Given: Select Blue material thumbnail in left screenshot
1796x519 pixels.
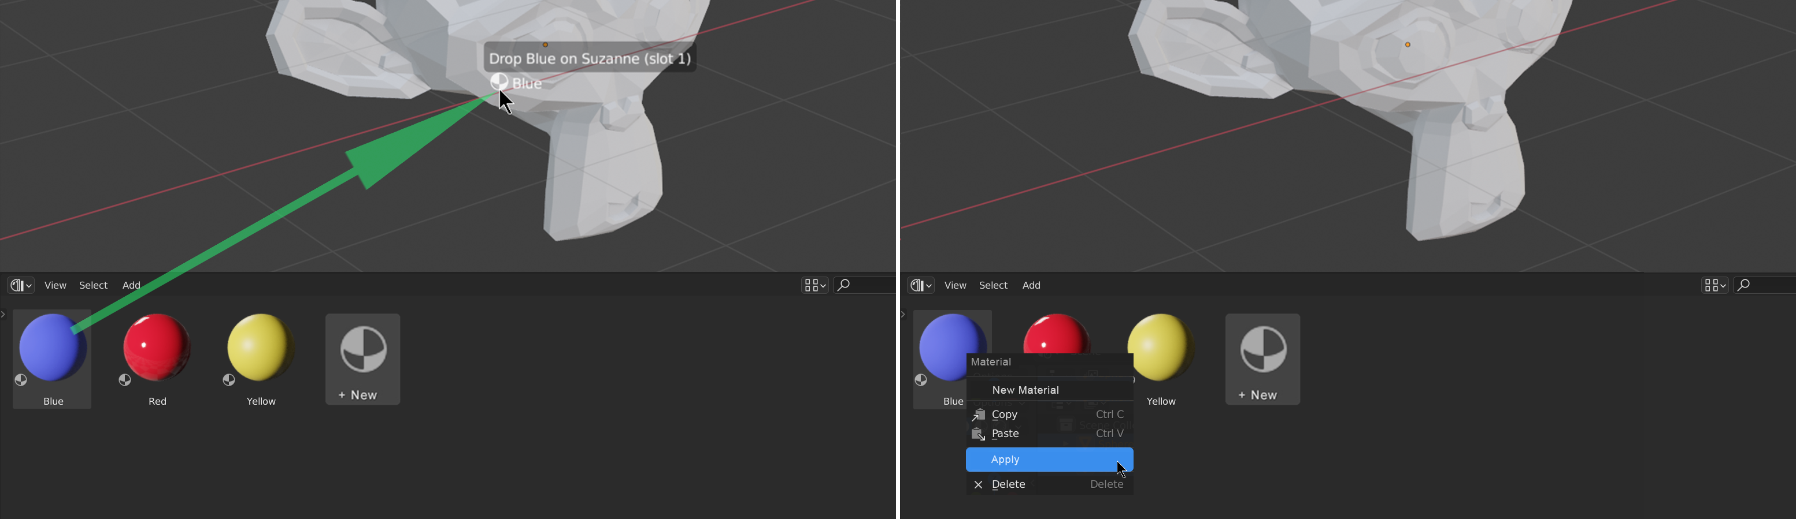Looking at the screenshot, I should (52, 360).
